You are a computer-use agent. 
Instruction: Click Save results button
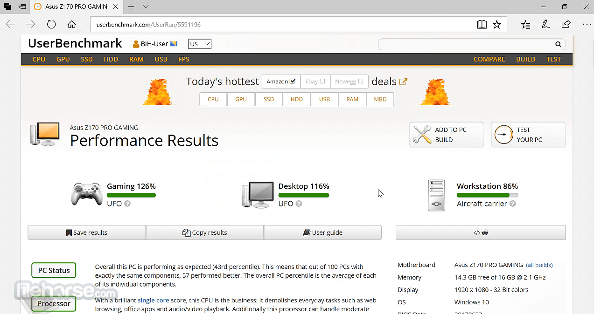tap(87, 232)
